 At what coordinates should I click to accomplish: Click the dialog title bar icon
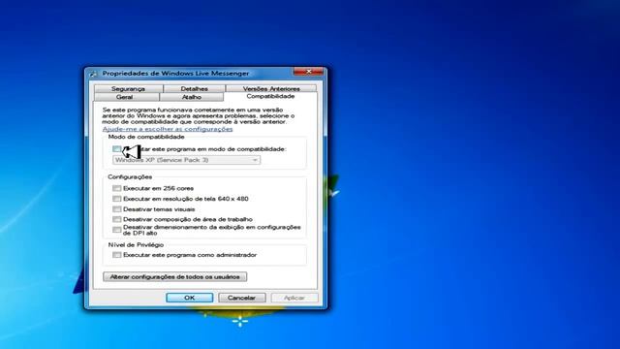click(93, 74)
